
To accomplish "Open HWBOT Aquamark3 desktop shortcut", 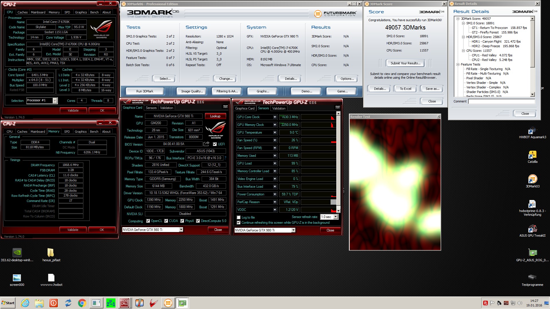I will (x=532, y=133).
